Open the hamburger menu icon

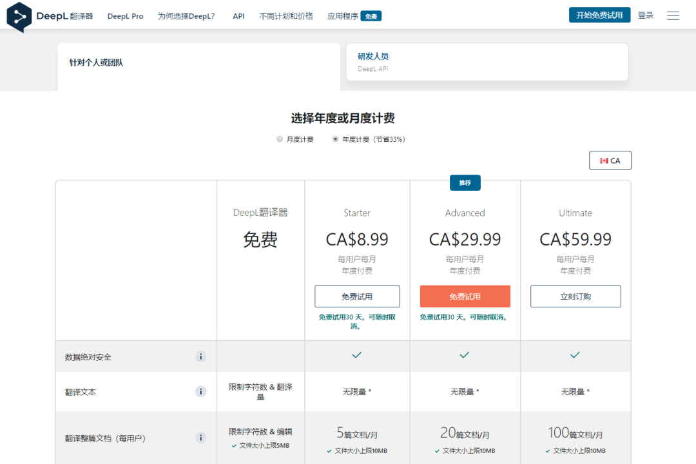(673, 15)
